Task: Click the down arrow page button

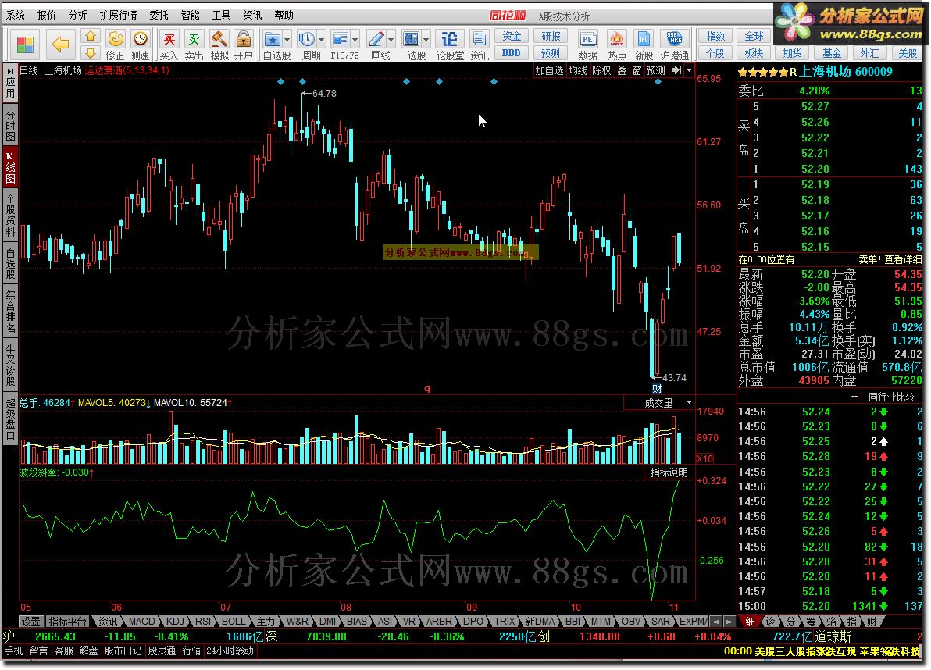Action: click(91, 53)
